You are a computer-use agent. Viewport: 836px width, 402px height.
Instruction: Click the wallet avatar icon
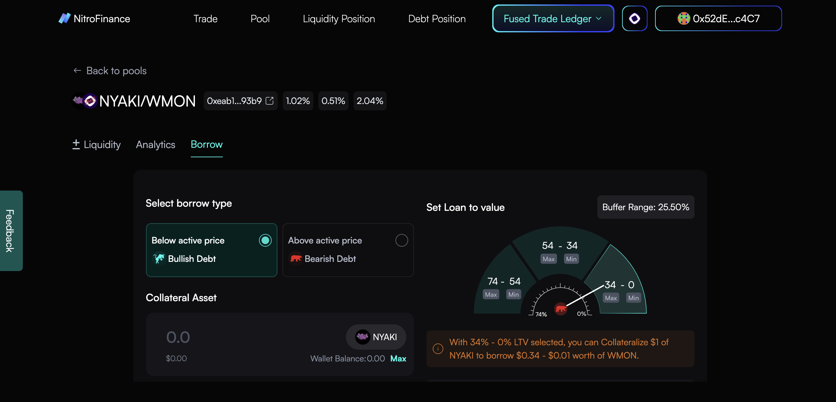pos(683,18)
